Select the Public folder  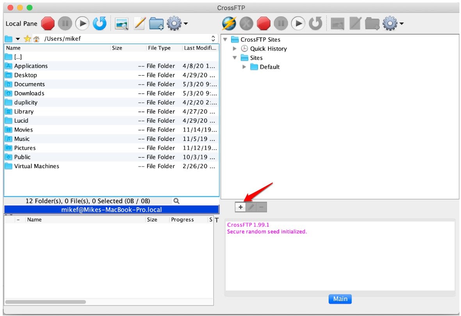pos(111,157)
